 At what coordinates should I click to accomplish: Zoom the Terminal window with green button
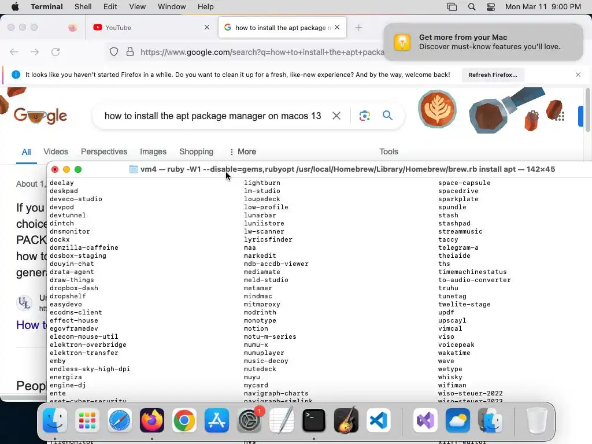point(78,169)
